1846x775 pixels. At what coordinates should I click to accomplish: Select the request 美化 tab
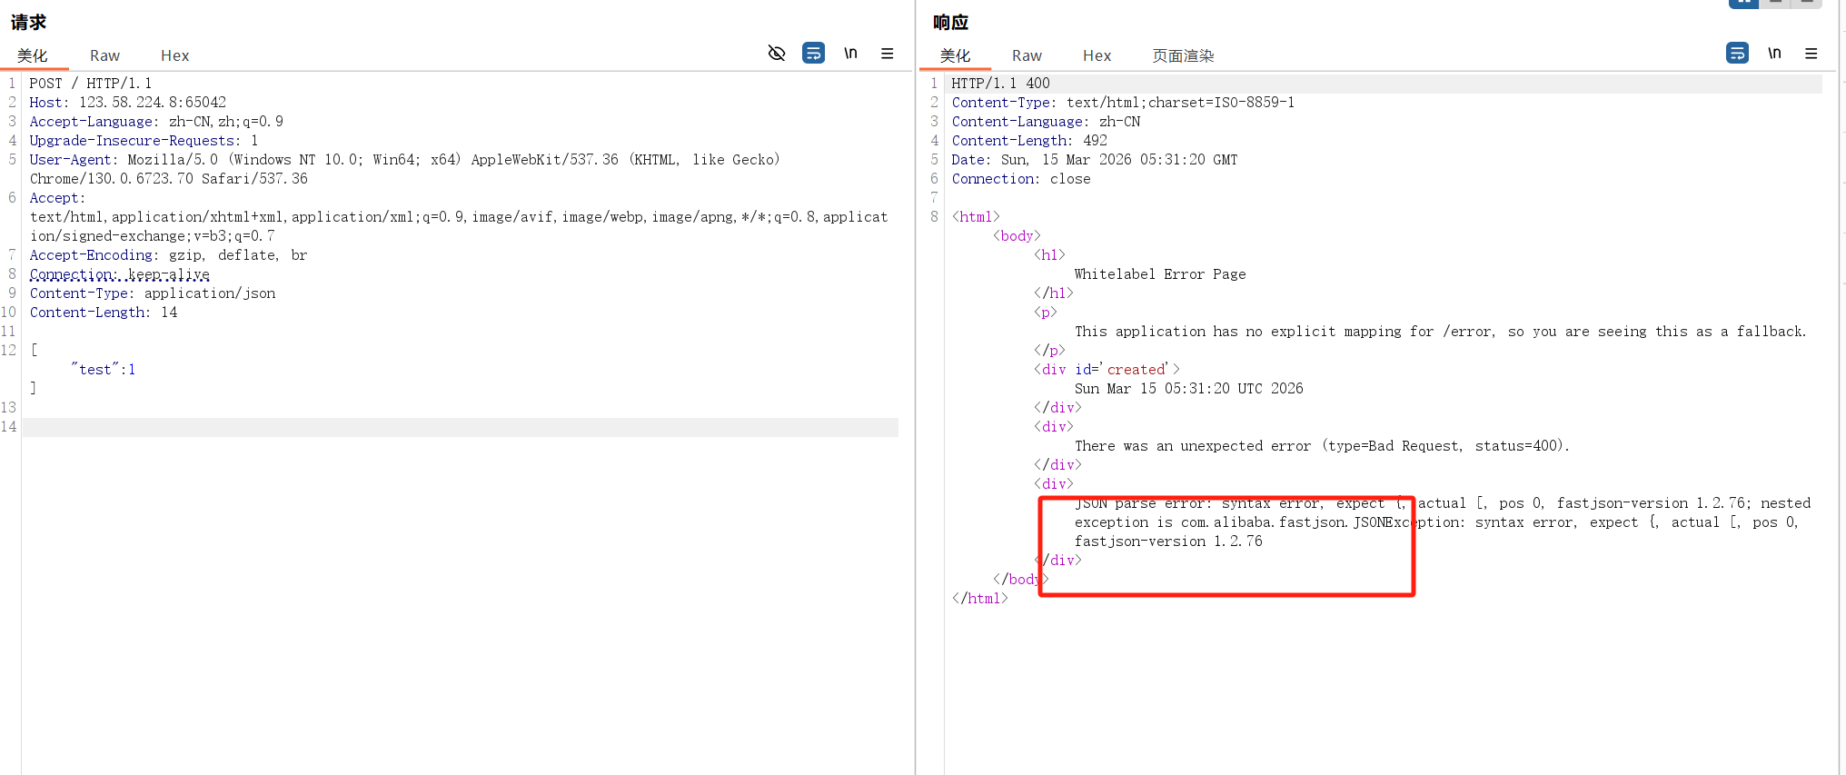[x=33, y=55]
